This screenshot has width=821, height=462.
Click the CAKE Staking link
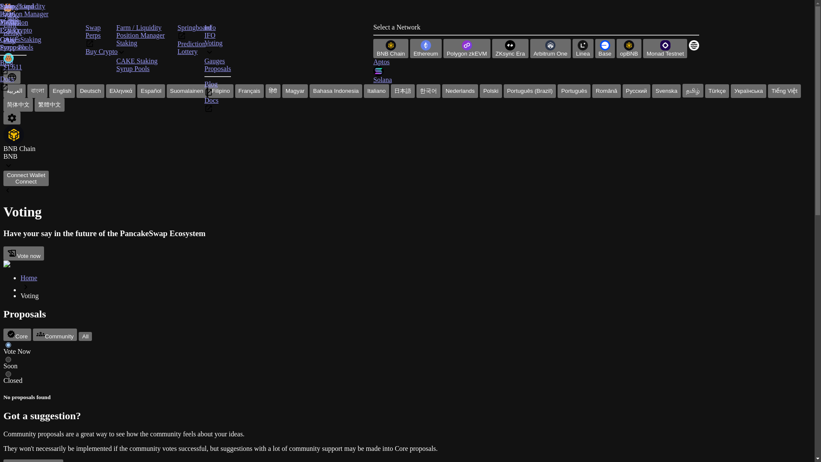click(137, 61)
